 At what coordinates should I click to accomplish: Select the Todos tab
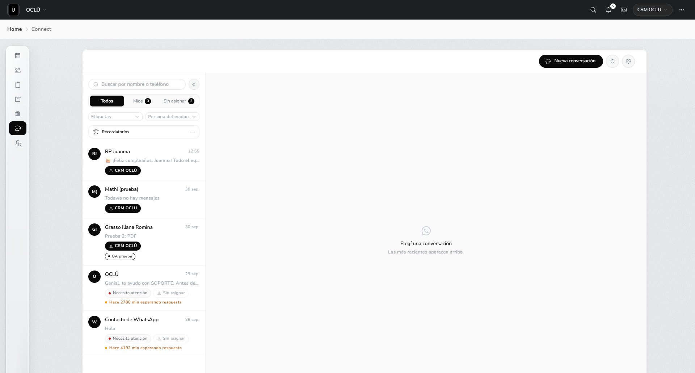pos(107,101)
